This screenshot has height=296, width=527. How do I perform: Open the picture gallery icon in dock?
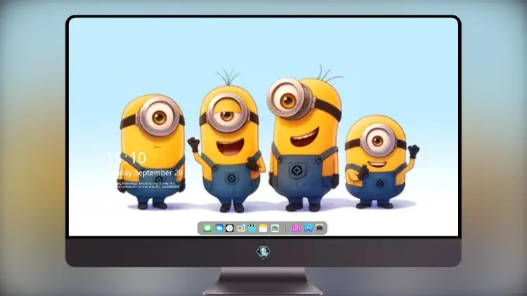[x=275, y=228]
